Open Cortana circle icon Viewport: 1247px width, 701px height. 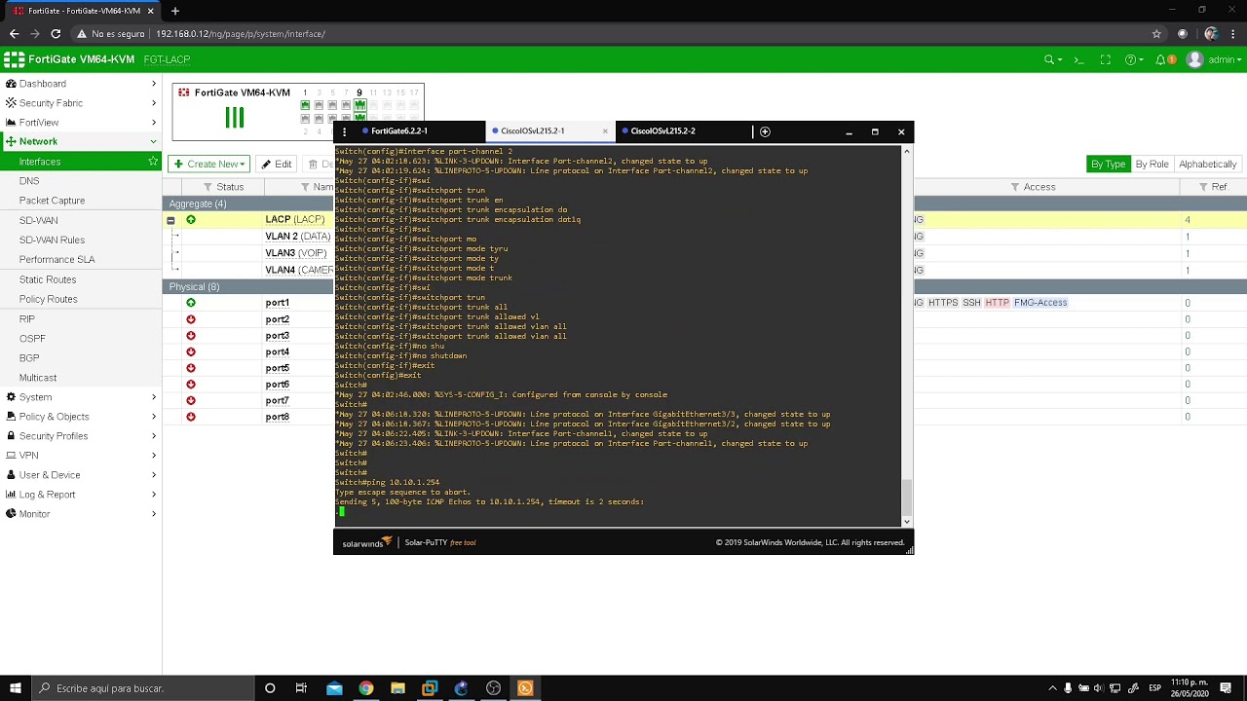pos(270,688)
